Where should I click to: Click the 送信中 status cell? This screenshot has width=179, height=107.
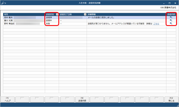click(x=52, y=21)
